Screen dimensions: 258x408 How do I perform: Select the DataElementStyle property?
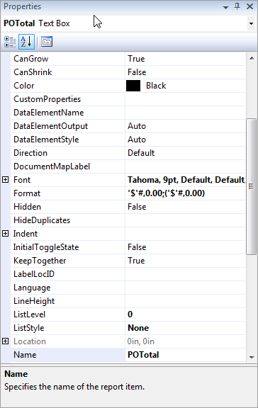[46, 140]
